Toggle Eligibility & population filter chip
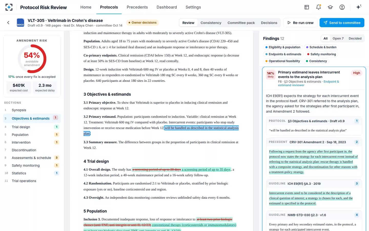The image size is (369, 231). coord(283,47)
